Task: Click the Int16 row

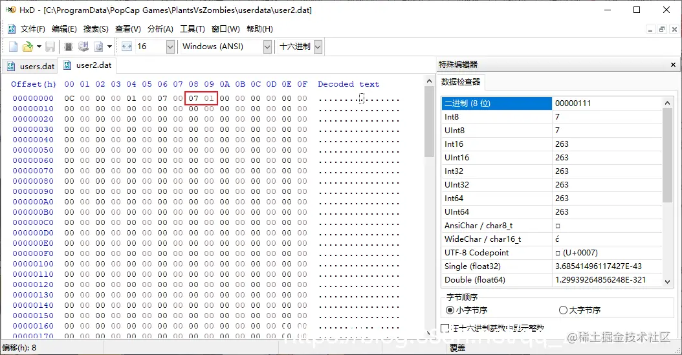Action: [x=551, y=144]
